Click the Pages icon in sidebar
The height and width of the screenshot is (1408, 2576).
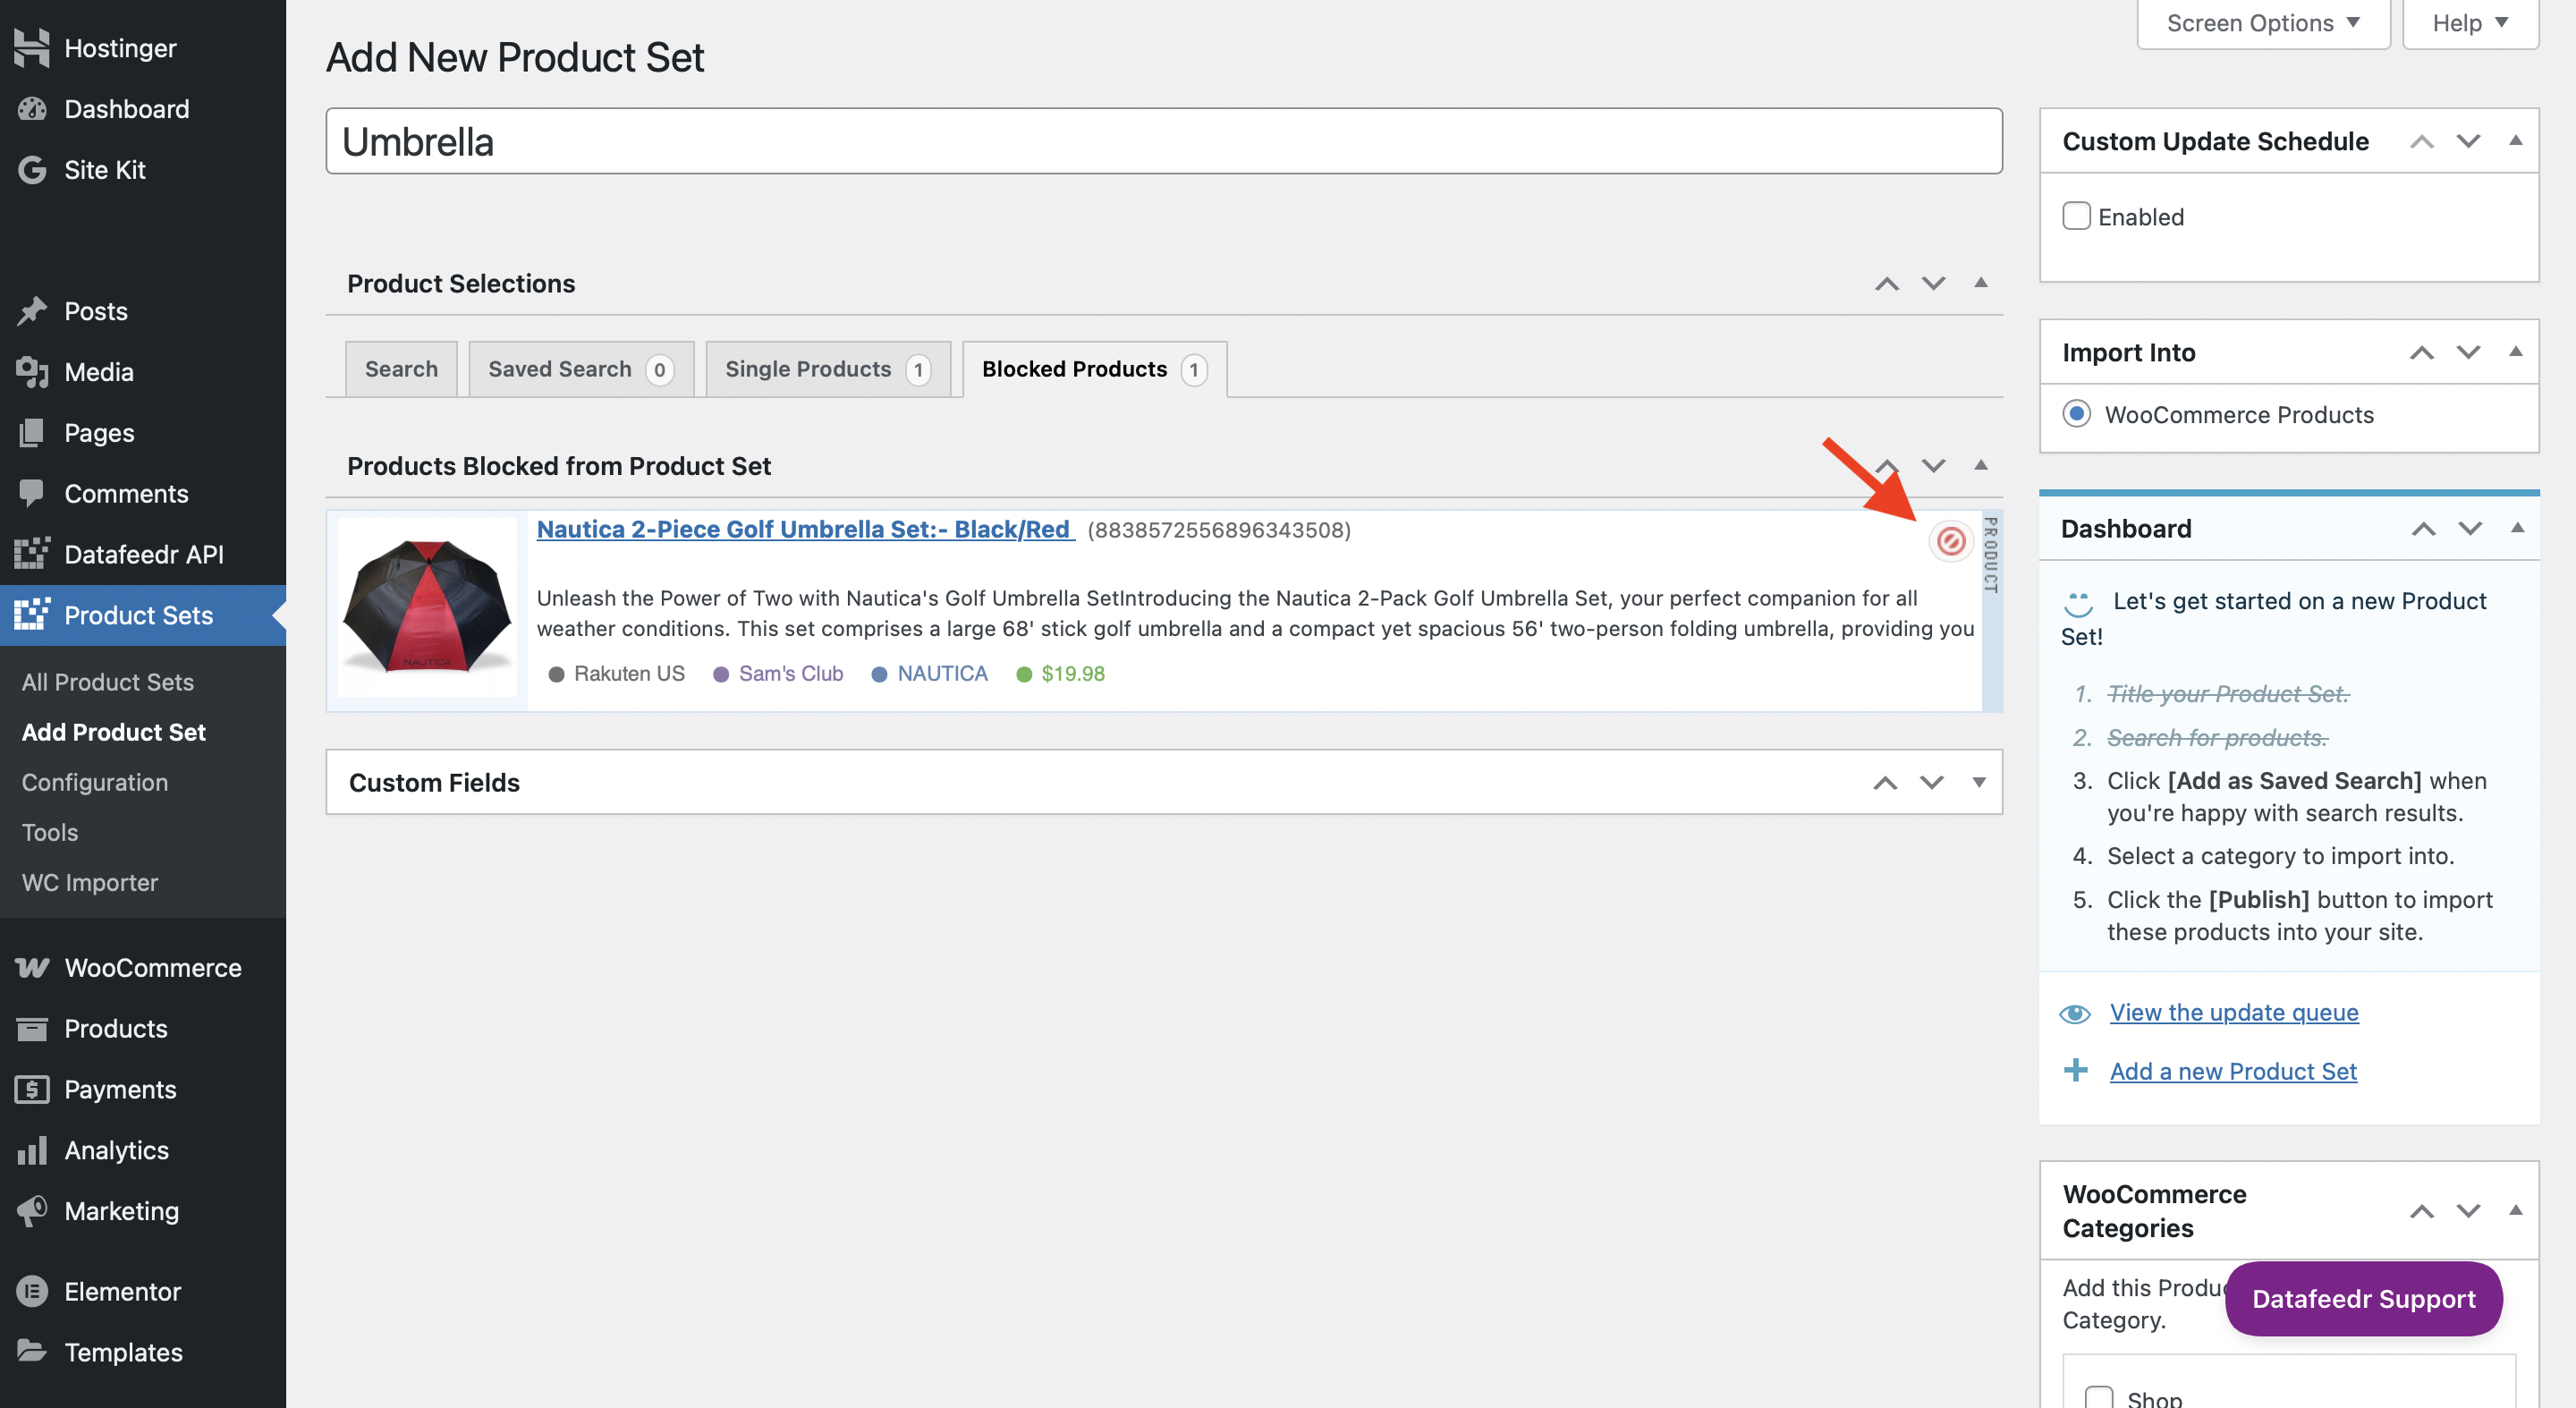[32, 433]
